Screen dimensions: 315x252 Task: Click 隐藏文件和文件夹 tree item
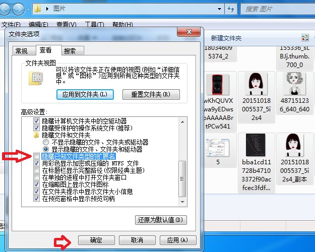pyautogui.click(x=66, y=135)
